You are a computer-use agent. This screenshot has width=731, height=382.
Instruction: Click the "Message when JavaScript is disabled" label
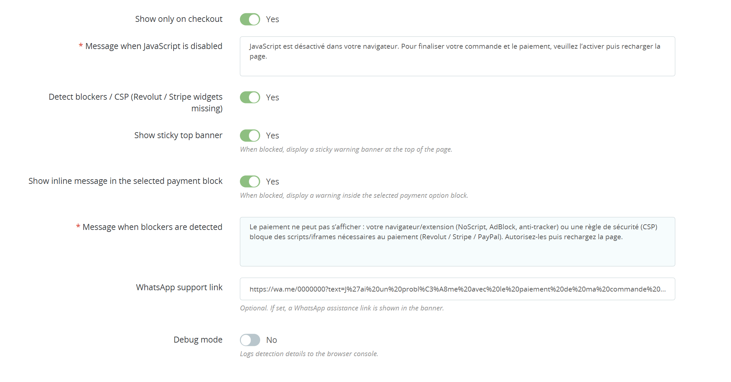[x=154, y=46]
